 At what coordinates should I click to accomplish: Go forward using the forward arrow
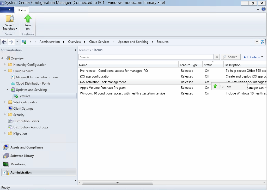click(x=11, y=42)
